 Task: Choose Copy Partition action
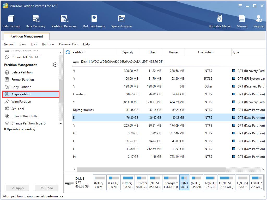coord(21,87)
